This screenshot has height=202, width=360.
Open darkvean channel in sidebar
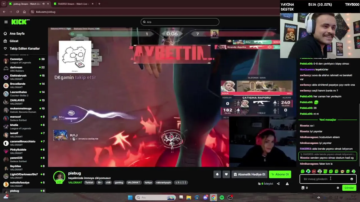[24, 69]
